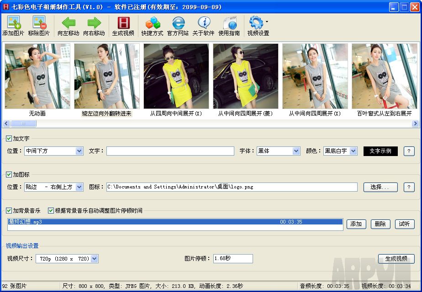Screen dimensions: 422x292
Task: Select the 绕左边向外翻转进来 thumbnail
Action: [x=107, y=76]
